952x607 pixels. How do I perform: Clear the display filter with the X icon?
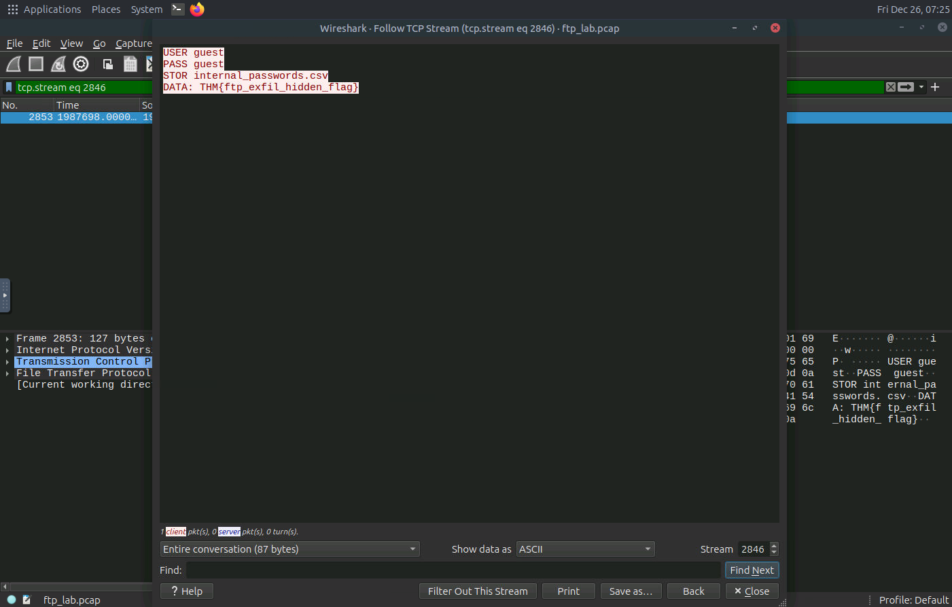click(x=890, y=87)
